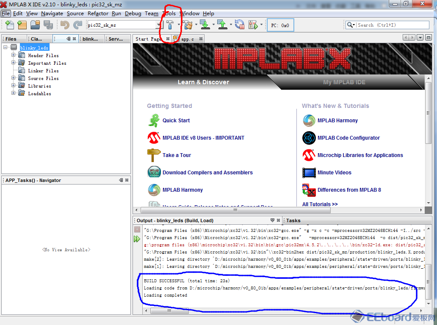This screenshot has width=437, height=325.
Task: Click the Redo toolbar icon
Action: [78, 25]
